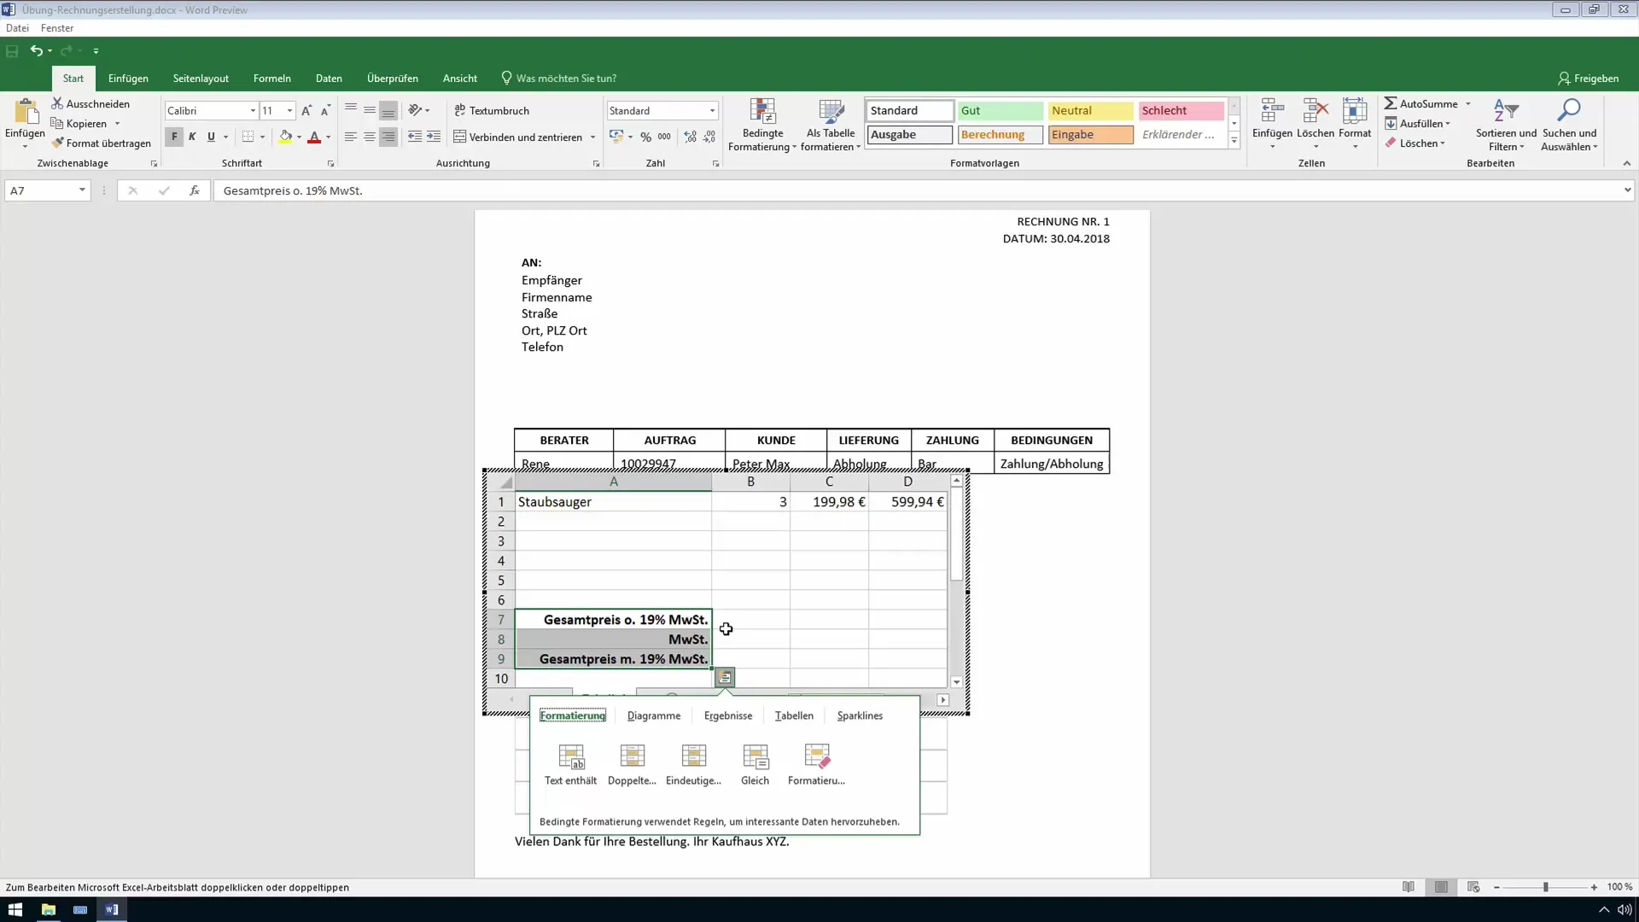
Task: Toggle top vertical alignment
Action: (351, 110)
